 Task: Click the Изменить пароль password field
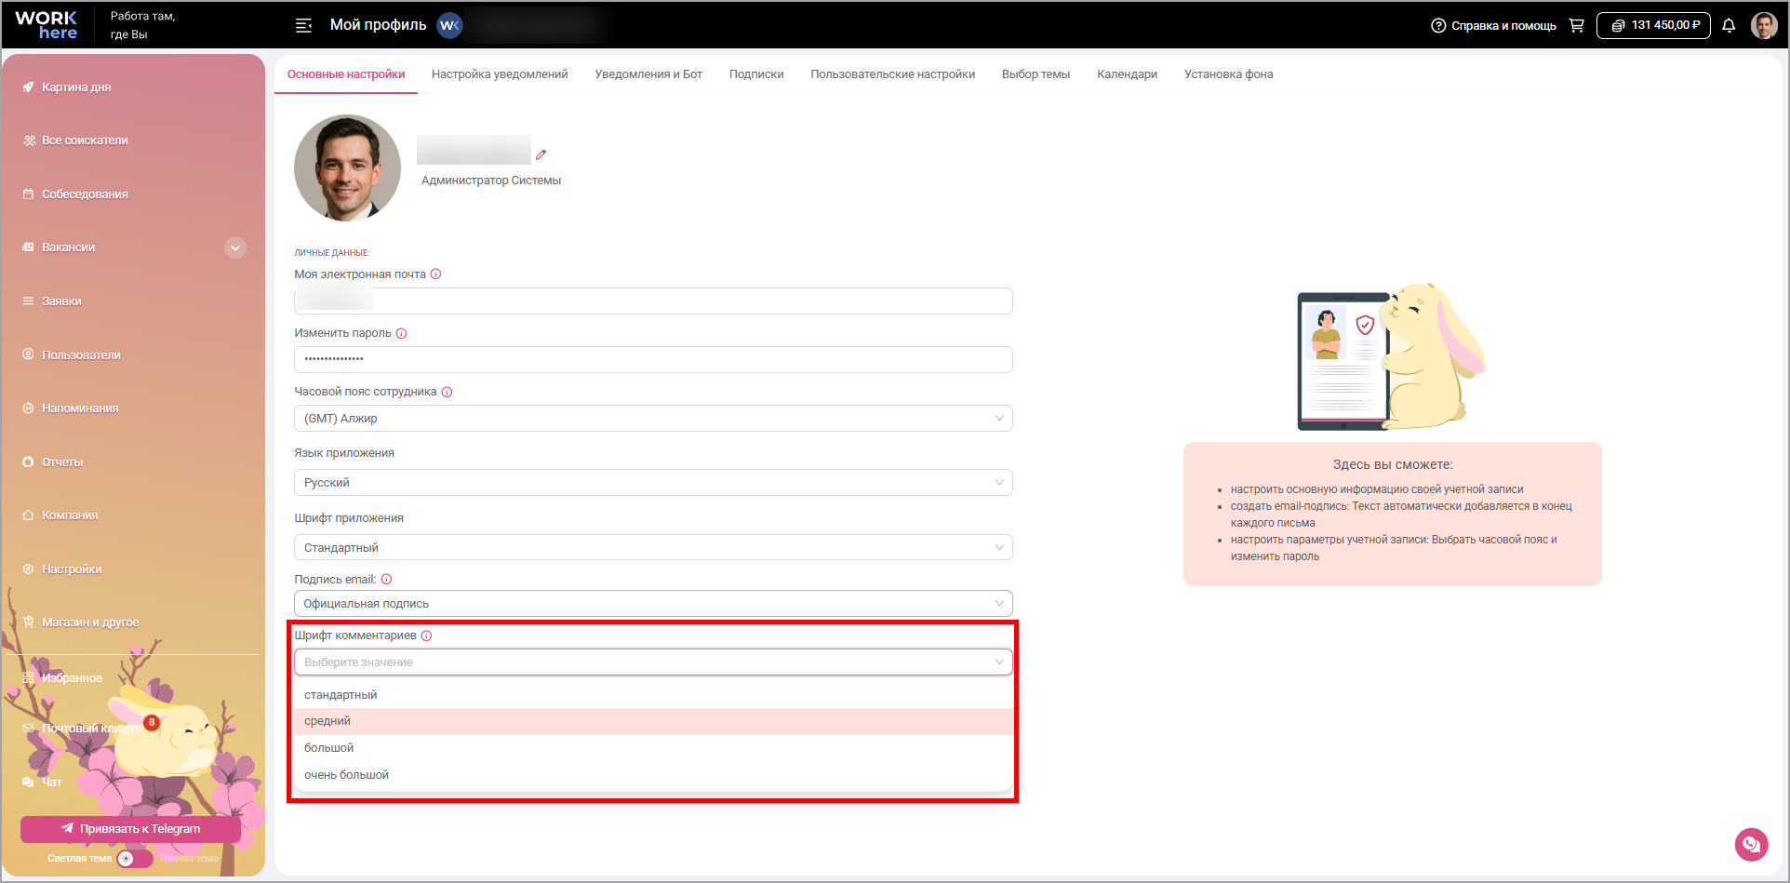(653, 360)
